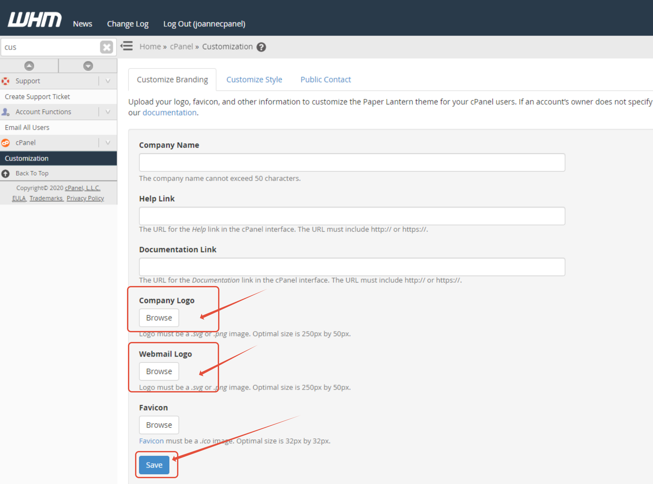The height and width of the screenshot is (484, 653).
Task: Switch to the Customize Style tab
Action: click(254, 80)
